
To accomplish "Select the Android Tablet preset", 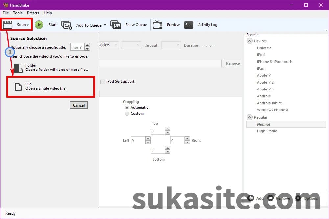I will 269,103.
